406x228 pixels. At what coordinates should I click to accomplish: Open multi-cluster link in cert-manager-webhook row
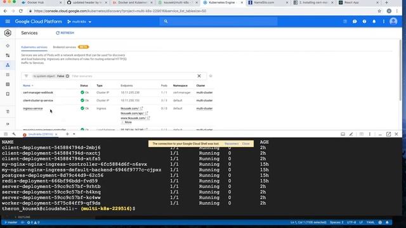tap(204, 92)
